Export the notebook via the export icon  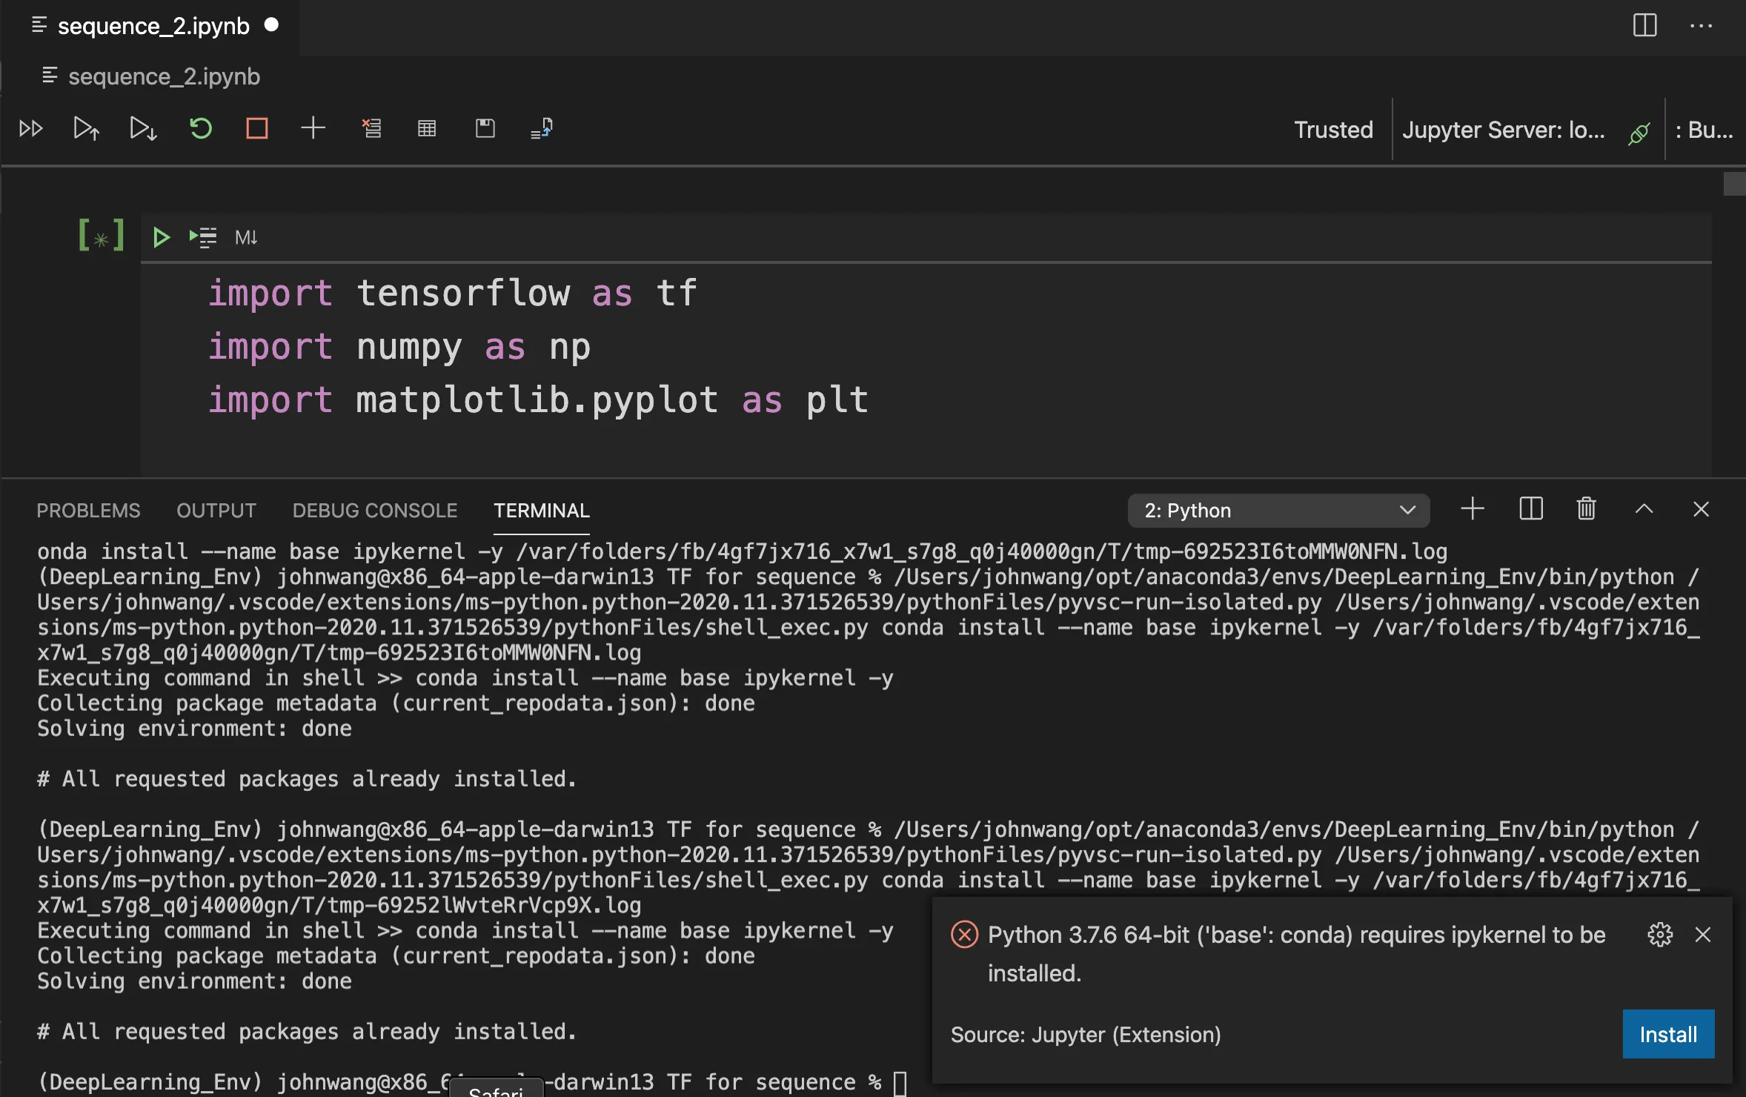pos(542,127)
